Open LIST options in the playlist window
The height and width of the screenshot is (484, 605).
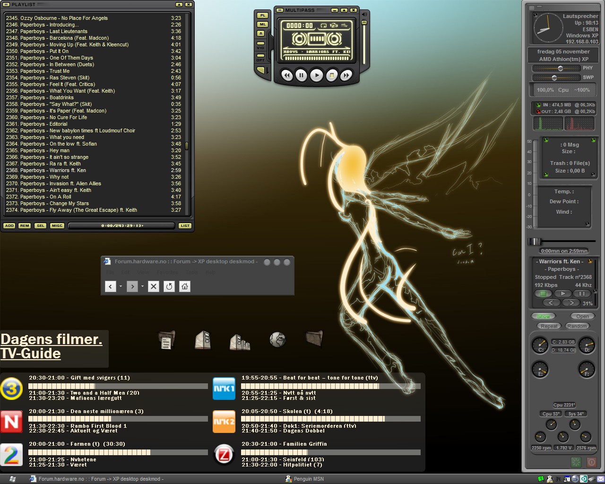pyautogui.click(x=185, y=225)
